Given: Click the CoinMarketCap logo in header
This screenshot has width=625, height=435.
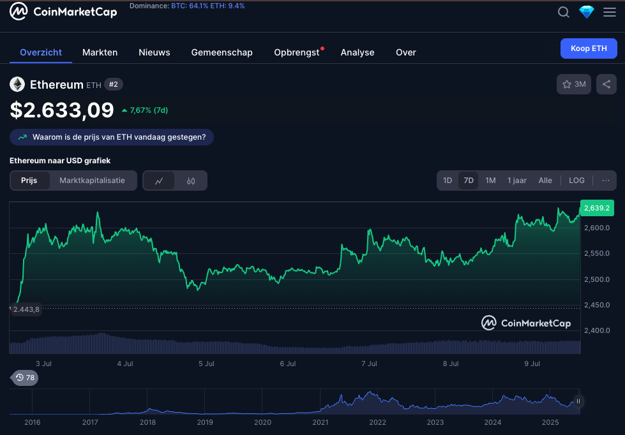Looking at the screenshot, I should click(63, 11).
